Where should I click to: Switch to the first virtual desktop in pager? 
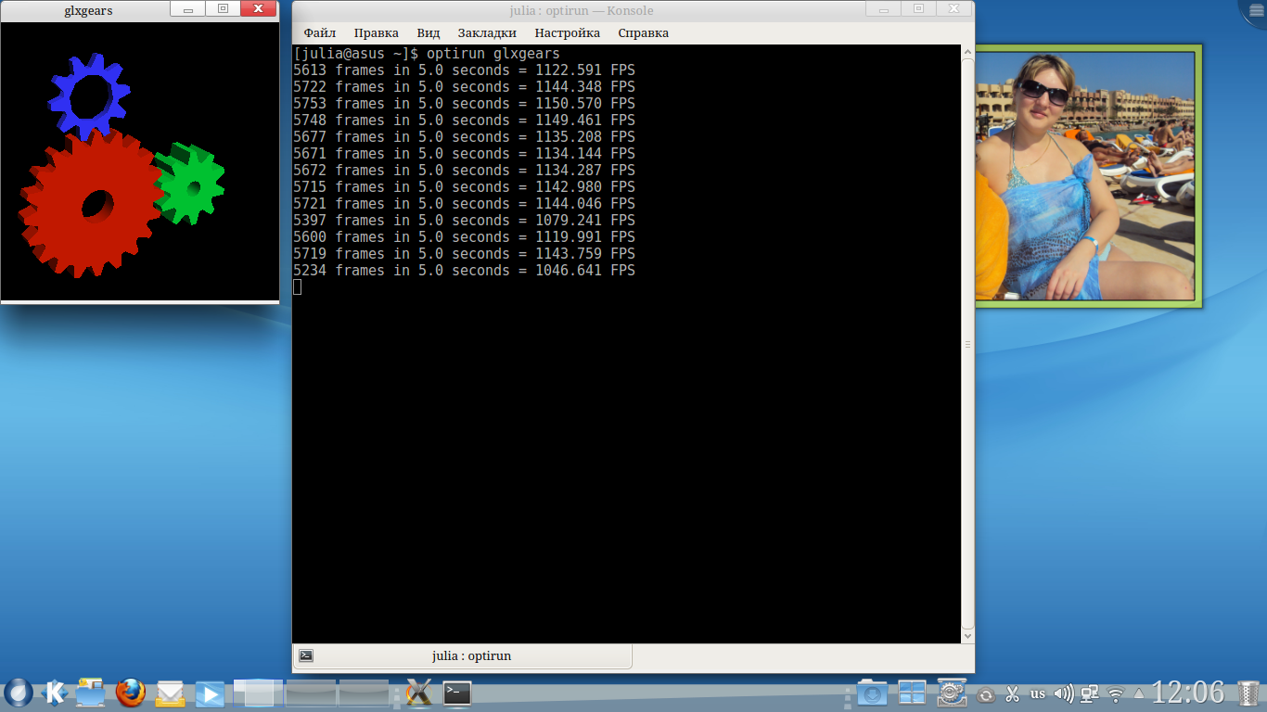[259, 693]
